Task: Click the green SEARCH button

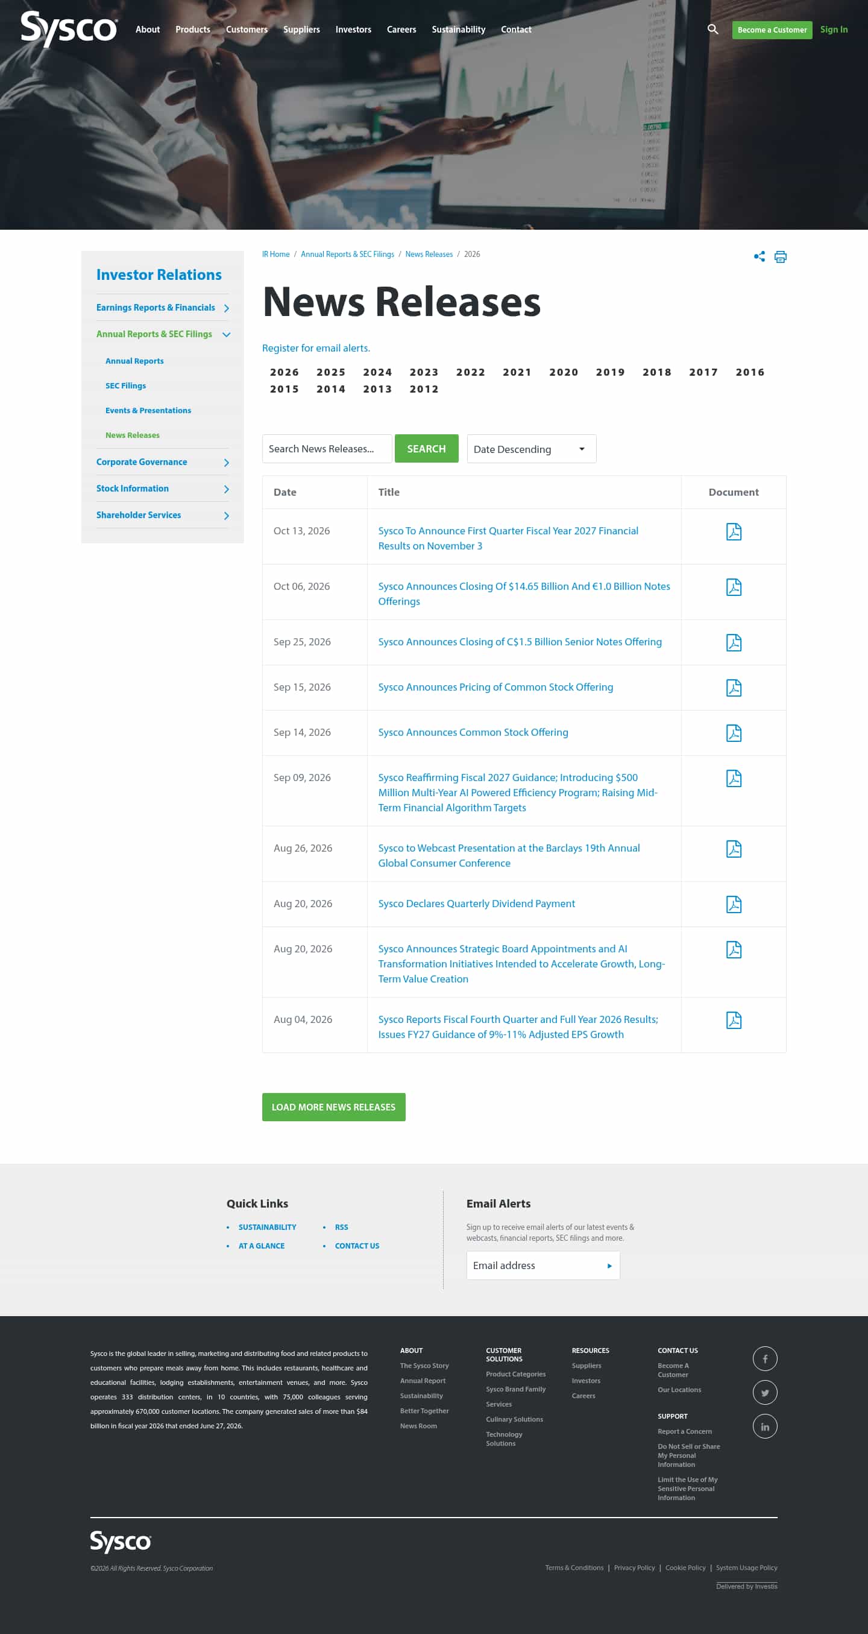Action: pos(426,449)
